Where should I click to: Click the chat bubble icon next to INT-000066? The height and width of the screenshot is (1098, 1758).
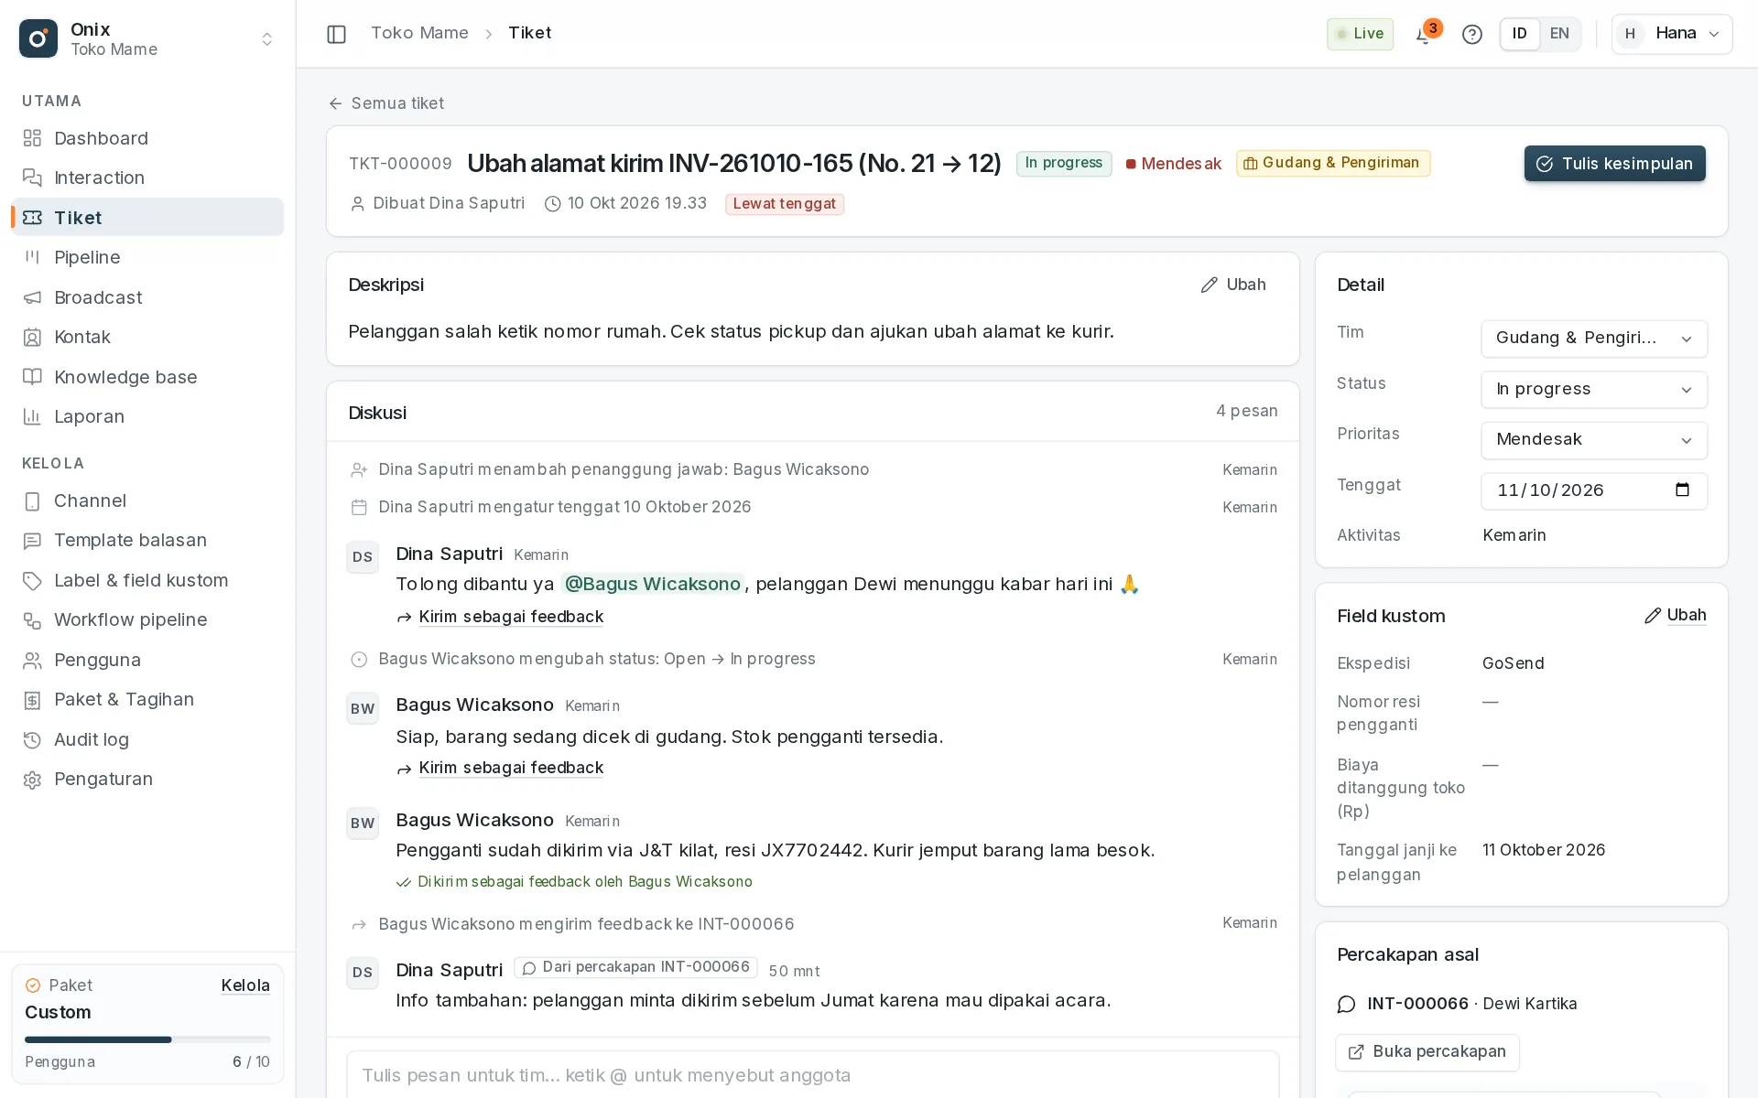tap(1346, 1005)
